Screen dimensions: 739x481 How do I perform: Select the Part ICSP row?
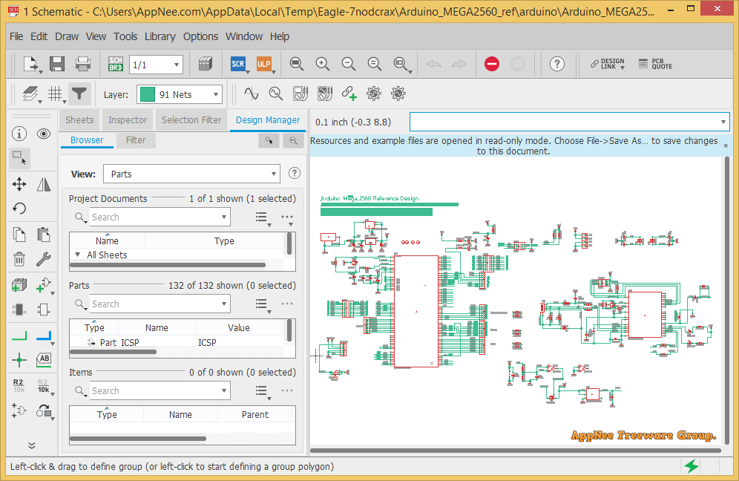[x=177, y=342]
